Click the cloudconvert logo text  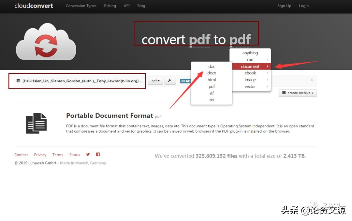click(34, 6)
